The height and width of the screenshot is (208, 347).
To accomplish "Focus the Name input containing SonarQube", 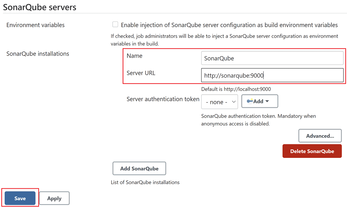I will (272, 58).
